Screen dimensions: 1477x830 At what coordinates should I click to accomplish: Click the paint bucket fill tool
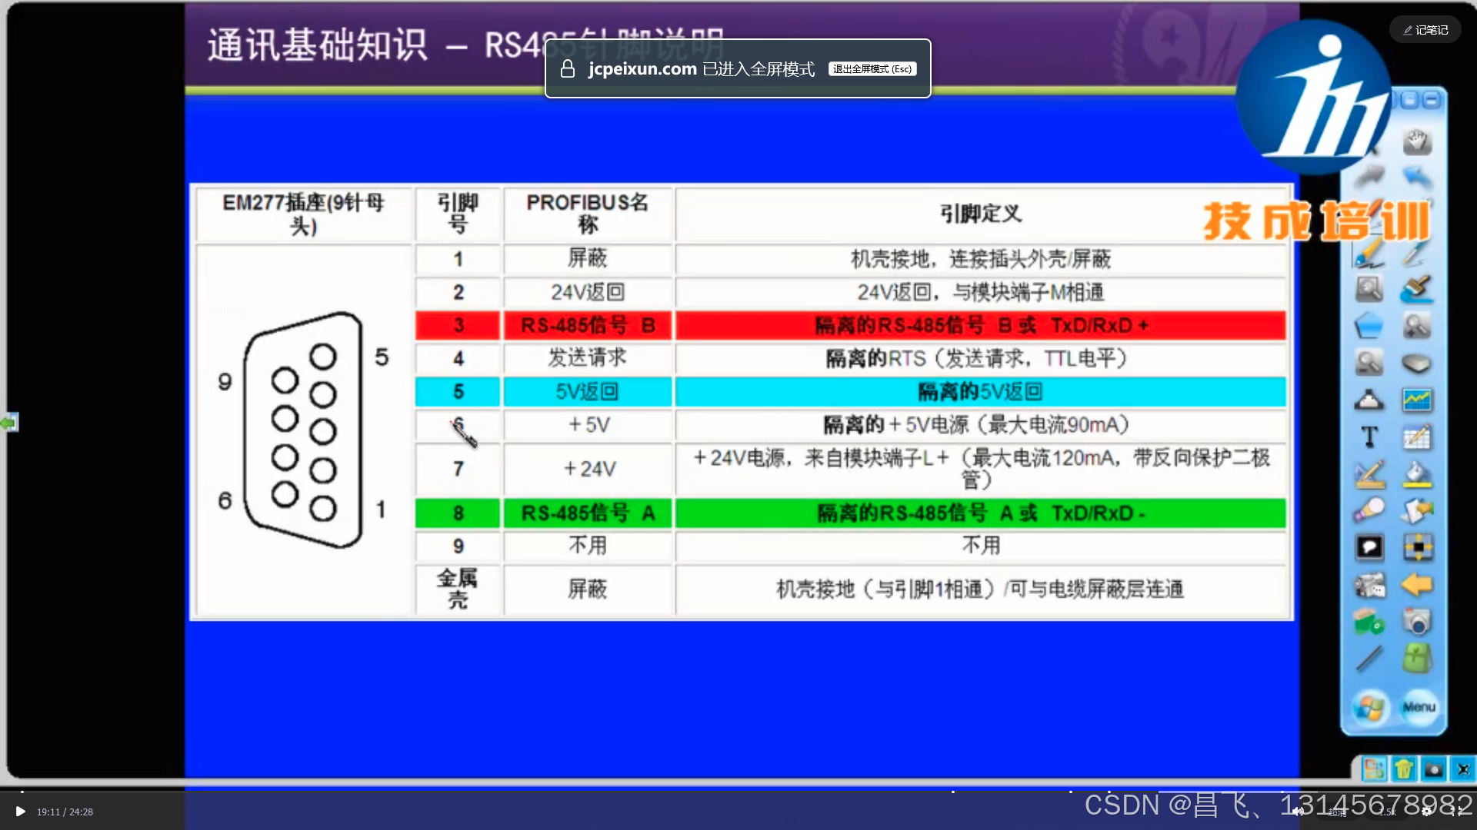(x=1417, y=474)
